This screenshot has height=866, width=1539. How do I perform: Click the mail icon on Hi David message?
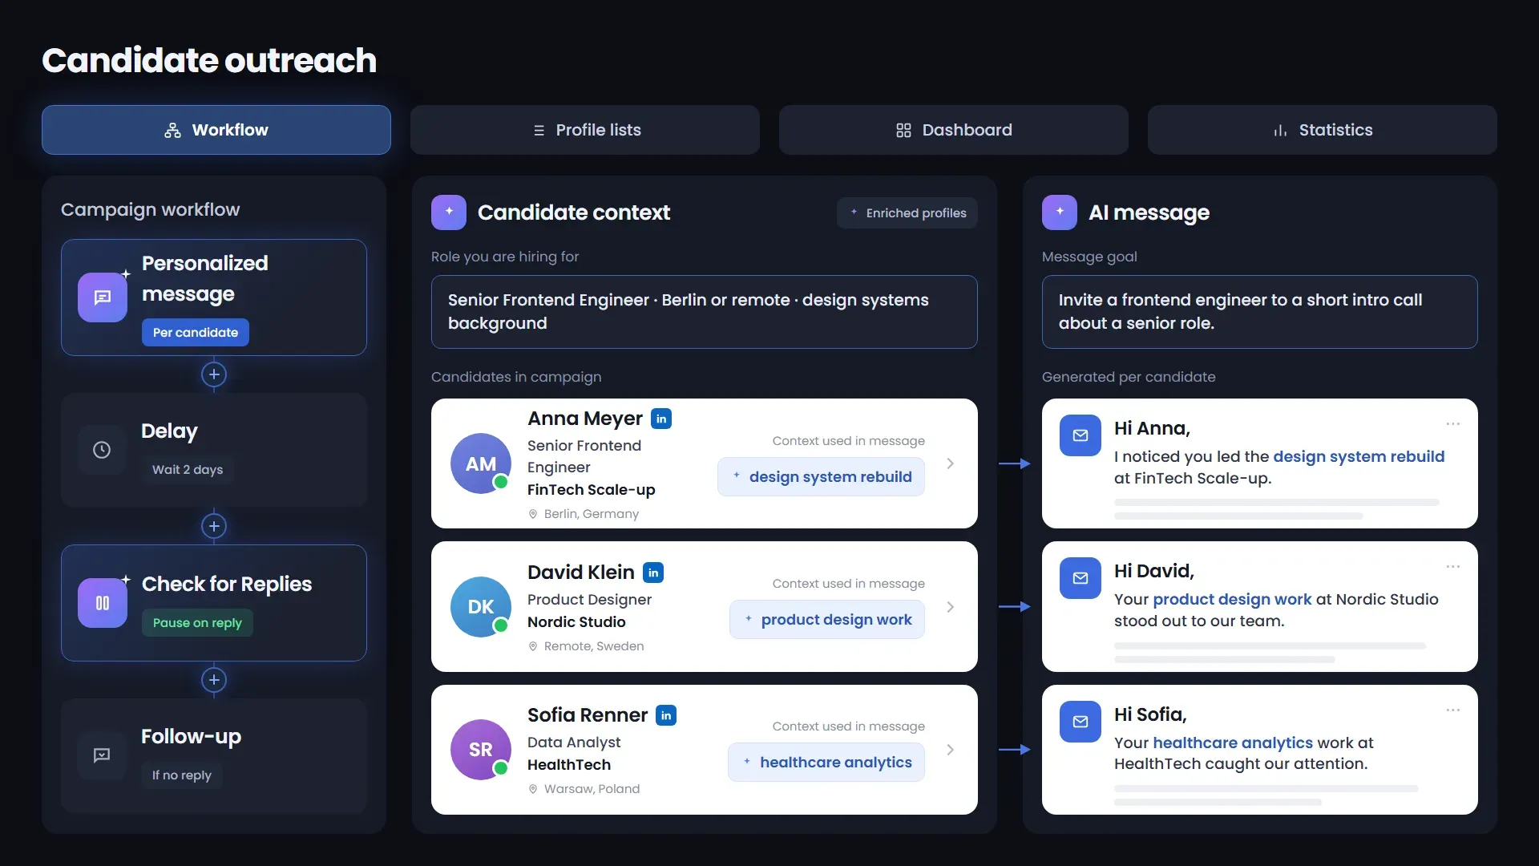click(x=1081, y=578)
